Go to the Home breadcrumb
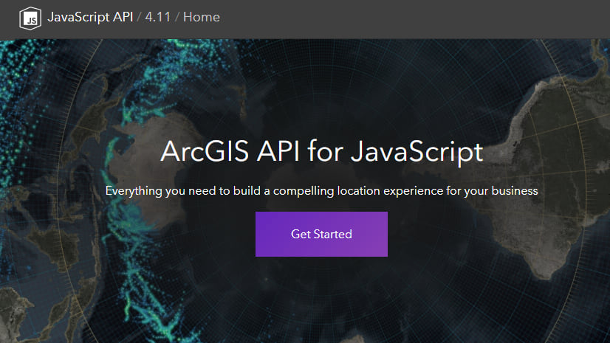The height and width of the screenshot is (343, 610). pos(202,17)
